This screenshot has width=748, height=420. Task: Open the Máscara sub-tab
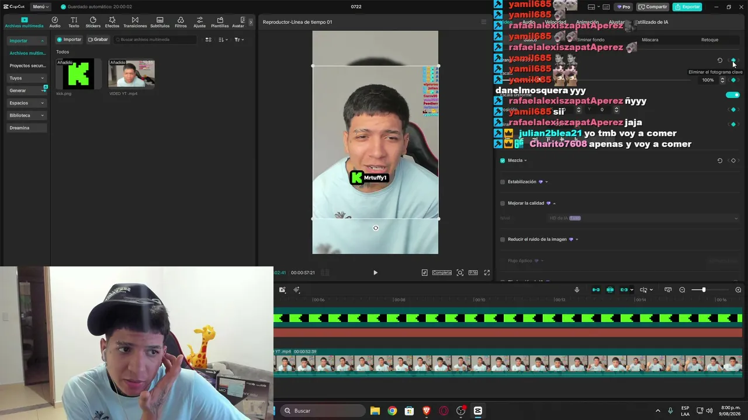point(650,40)
